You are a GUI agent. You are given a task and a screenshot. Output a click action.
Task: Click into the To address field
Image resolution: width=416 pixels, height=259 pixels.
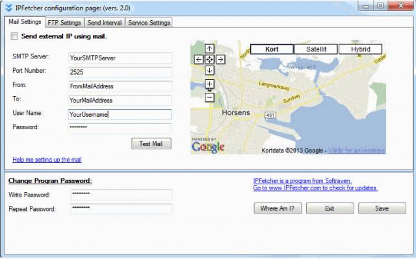click(x=120, y=101)
